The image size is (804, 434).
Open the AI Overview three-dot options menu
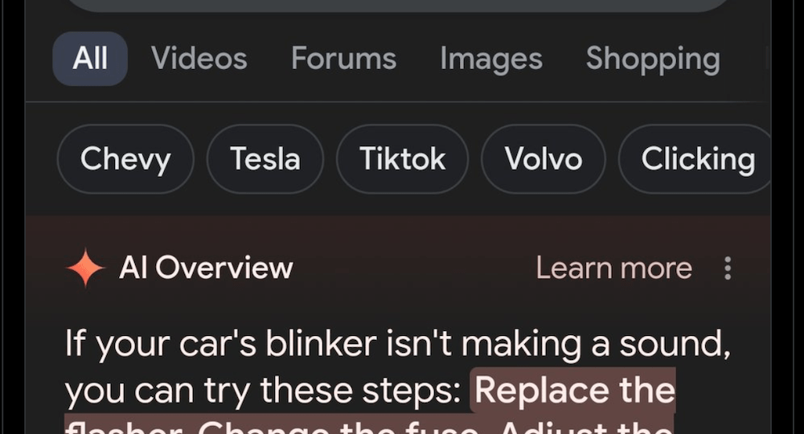pyautogui.click(x=728, y=268)
